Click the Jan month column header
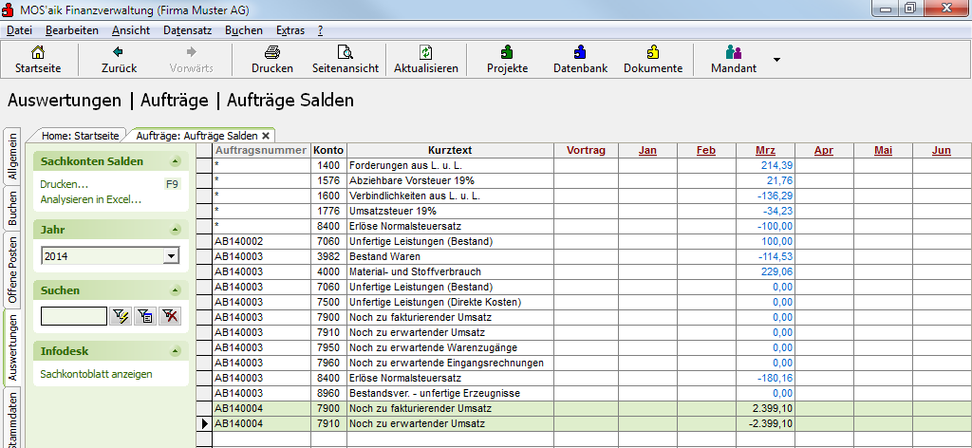Image resolution: width=972 pixels, height=448 pixels. point(647,150)
